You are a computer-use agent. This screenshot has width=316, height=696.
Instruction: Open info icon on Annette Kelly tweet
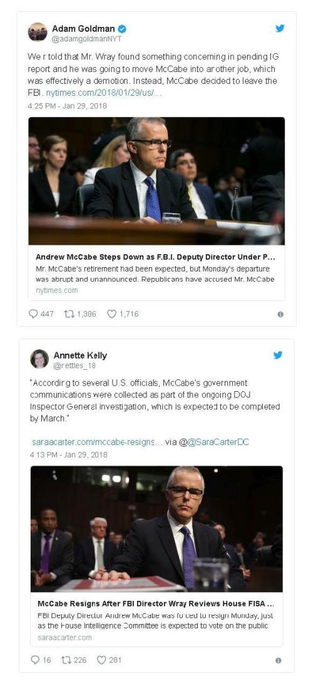tap(278, 660)
